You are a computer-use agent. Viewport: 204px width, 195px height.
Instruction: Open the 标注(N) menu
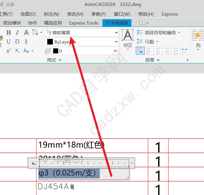pyautogui.click(x=52, y=14)
